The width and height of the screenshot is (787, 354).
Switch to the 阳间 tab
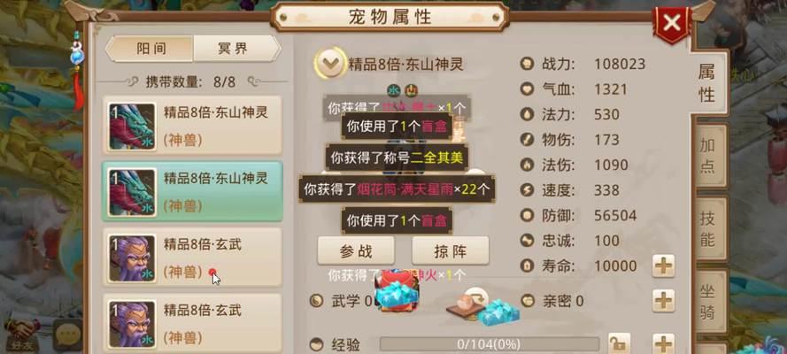(x=151, y=49)
